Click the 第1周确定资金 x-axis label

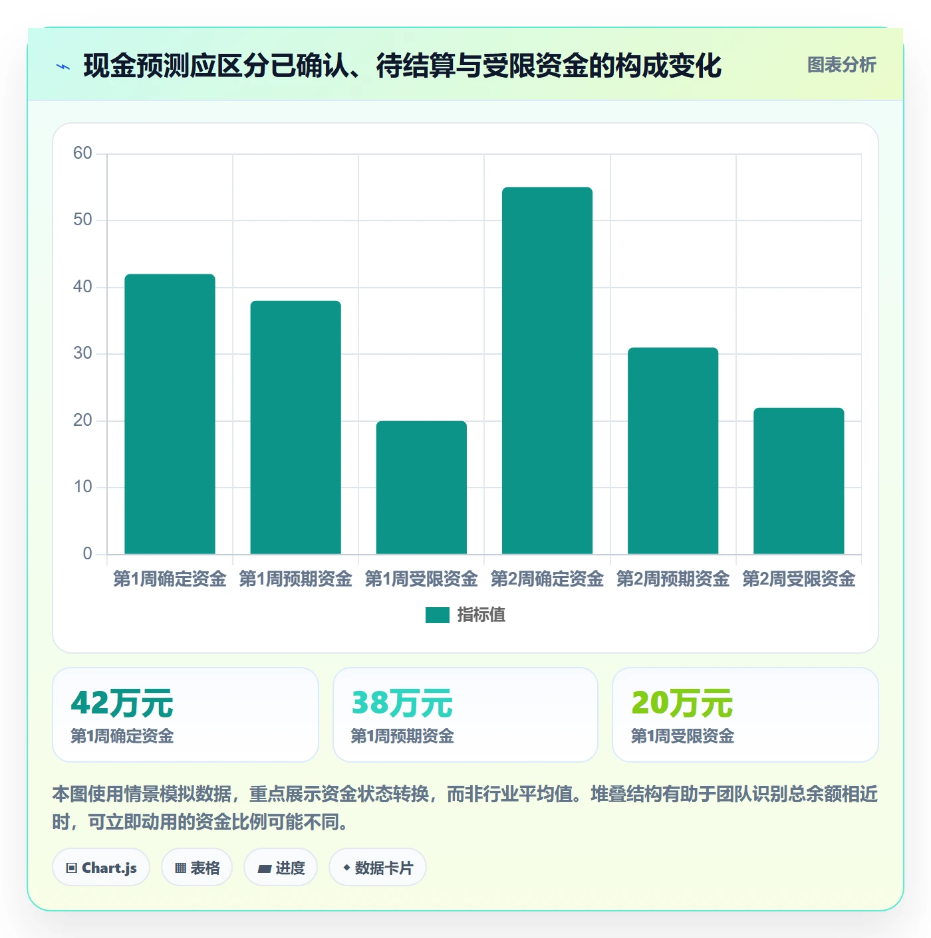[170, 579]
